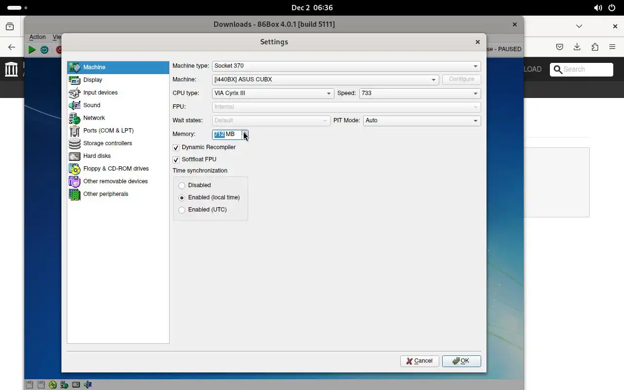Open the Hard disks category
The height and width of the screenshot is (390, 624).
[x=118, y=156]
